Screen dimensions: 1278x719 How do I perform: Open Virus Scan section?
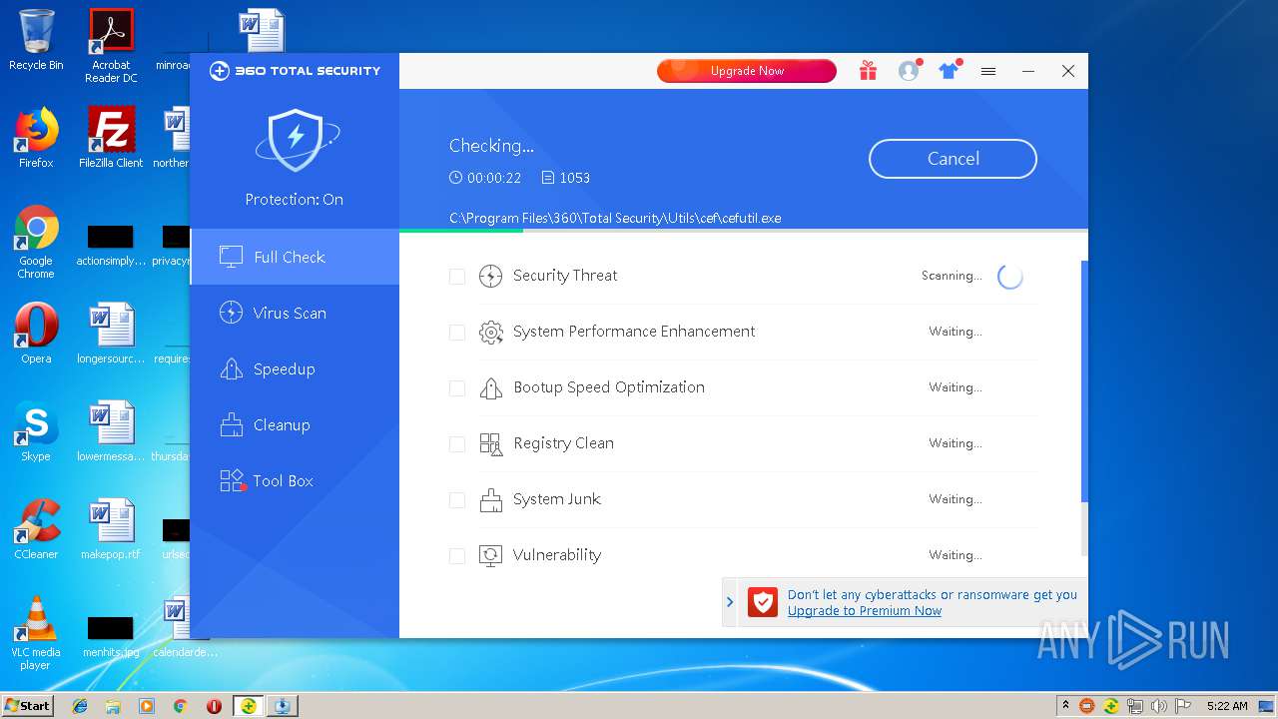coord(295,313)
